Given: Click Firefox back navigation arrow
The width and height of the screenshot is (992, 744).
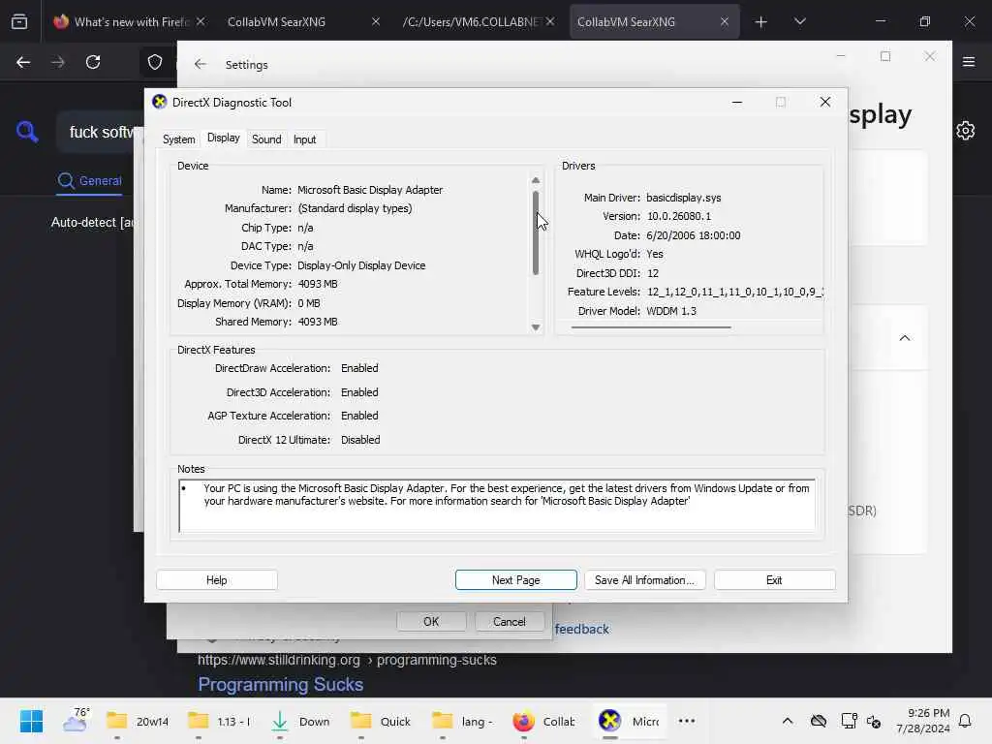Looking at the screenshot, I should (x=23, y=62).
